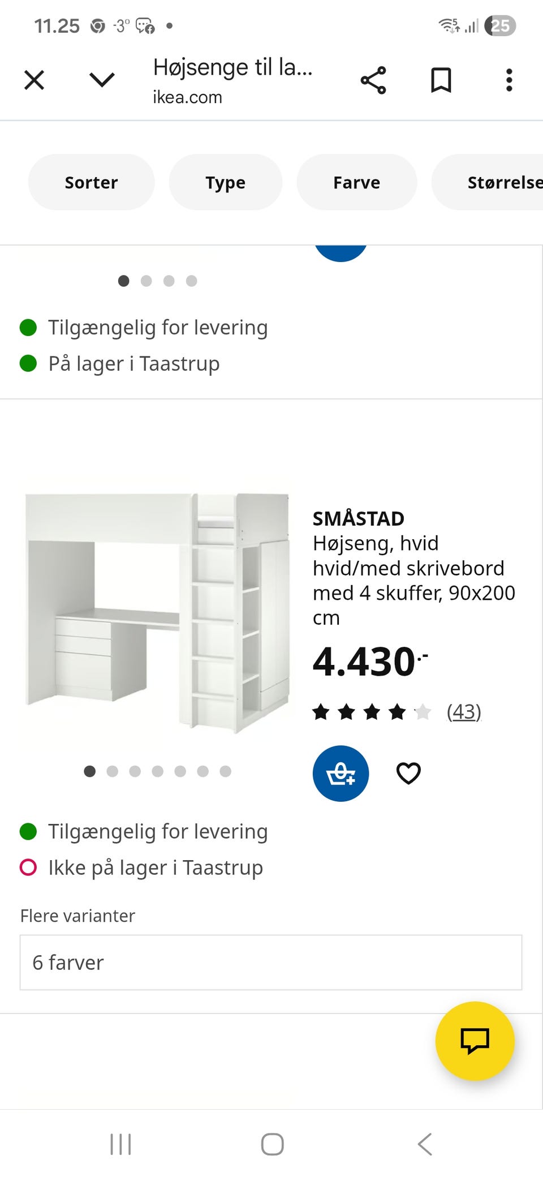This screenshot has width=543, height=1177.
Task: Expand the 6 farver variants box
Action: tap(270, 962)
